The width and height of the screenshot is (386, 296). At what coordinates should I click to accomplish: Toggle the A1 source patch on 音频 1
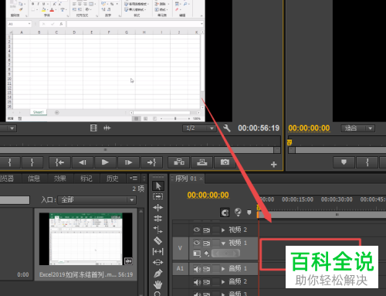point(180,269)
